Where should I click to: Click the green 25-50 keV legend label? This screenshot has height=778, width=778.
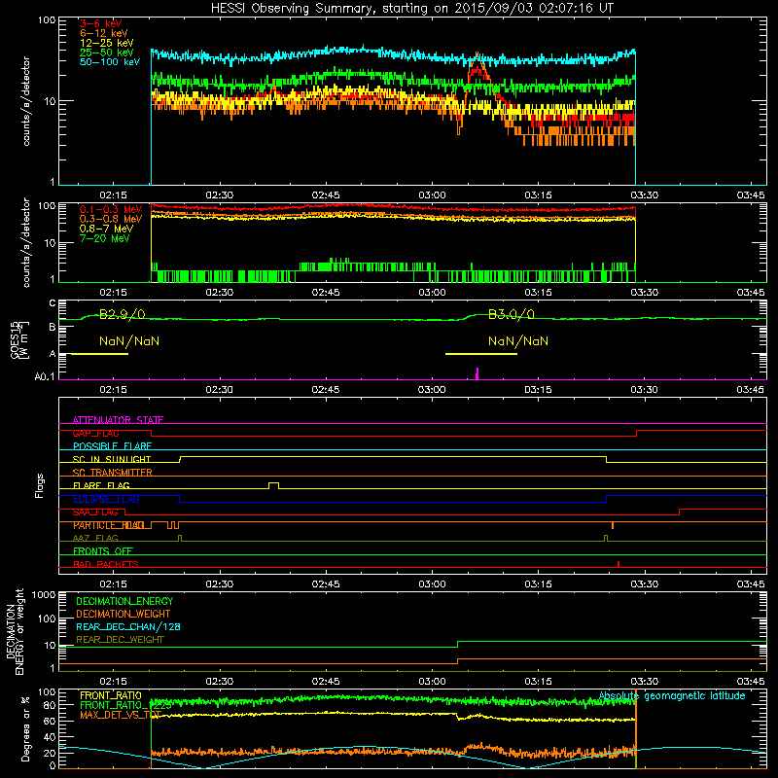[107, 53]
